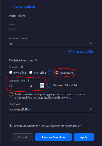Click the info icon next to Mirroring
Image resolution: width=102 pixels, height=146 pixels.
[50, 72]
